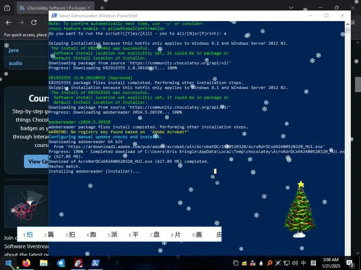
Task: Click 'choco feature enable -n allowGlobalConfirmation' text
Action: [x=106, y=28]
